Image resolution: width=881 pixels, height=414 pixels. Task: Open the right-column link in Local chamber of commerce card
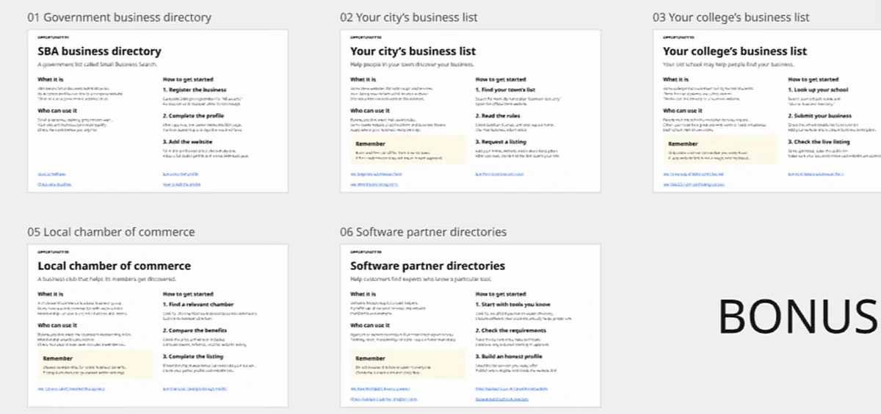coord(195,389)
